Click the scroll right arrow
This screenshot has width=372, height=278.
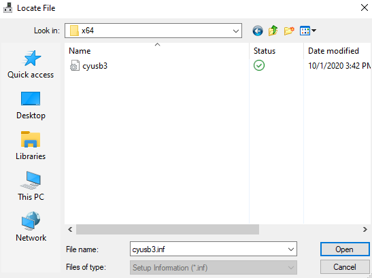[365, 229]
